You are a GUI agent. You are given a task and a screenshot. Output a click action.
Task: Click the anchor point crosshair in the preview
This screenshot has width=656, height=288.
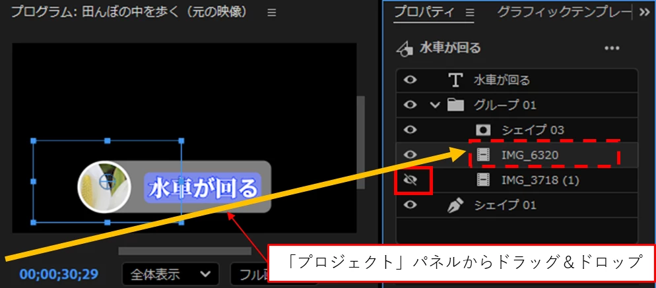[x=108, y=181]
